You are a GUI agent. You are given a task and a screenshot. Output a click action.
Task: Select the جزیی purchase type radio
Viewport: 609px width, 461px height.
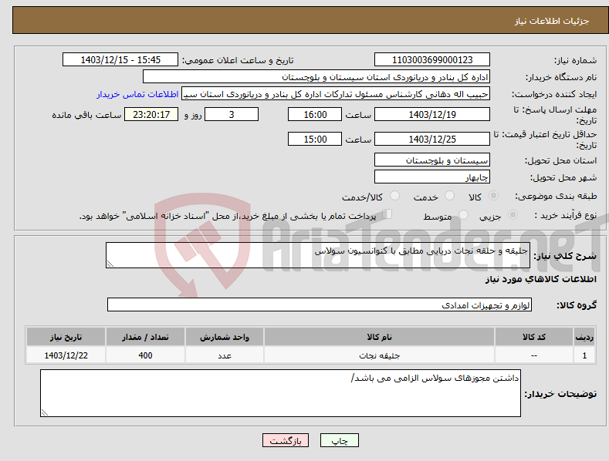tap(513, 215)
